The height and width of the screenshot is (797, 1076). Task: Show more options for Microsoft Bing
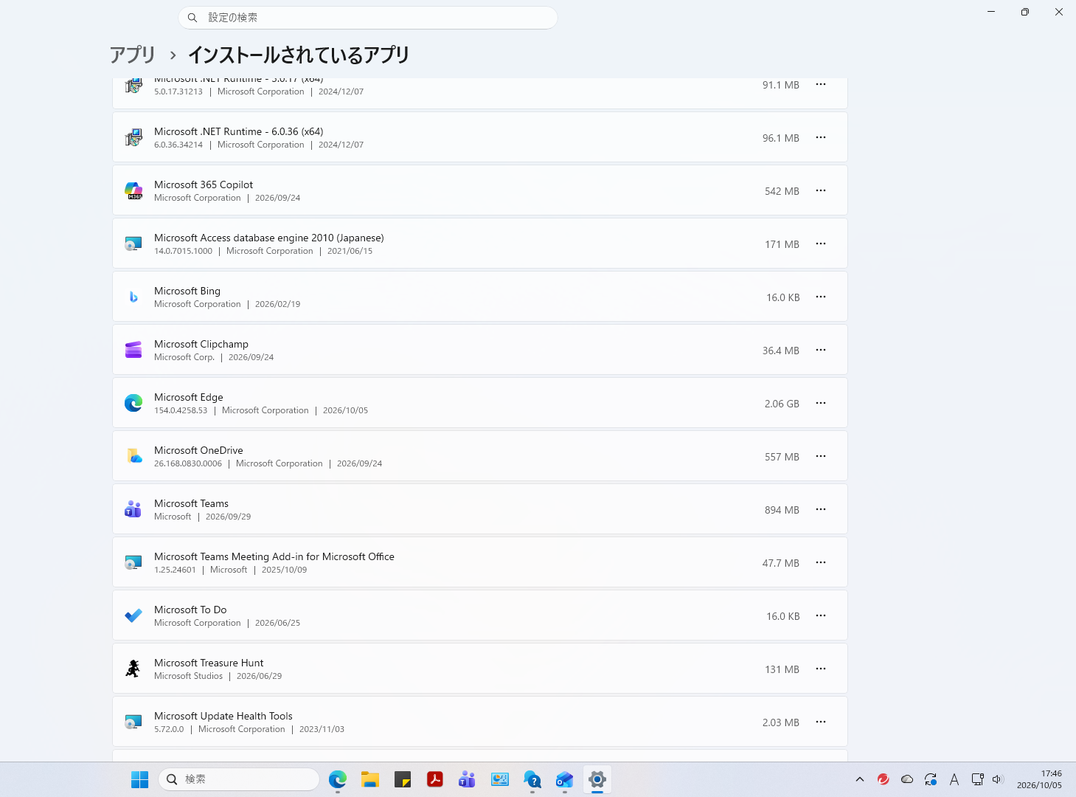[821, 297]
